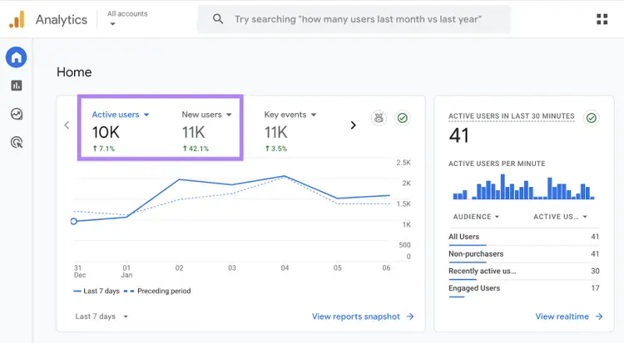Click arrow icon next to View reports snapshot

(410, 316)
